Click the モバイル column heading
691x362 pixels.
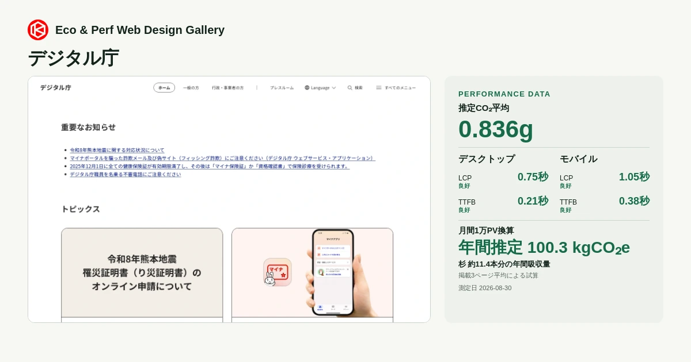tap(579, 159)
